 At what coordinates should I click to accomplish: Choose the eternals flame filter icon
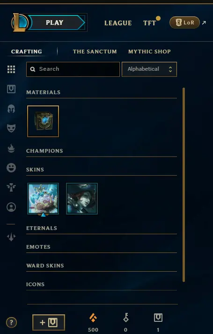click(x=11, y=148)
